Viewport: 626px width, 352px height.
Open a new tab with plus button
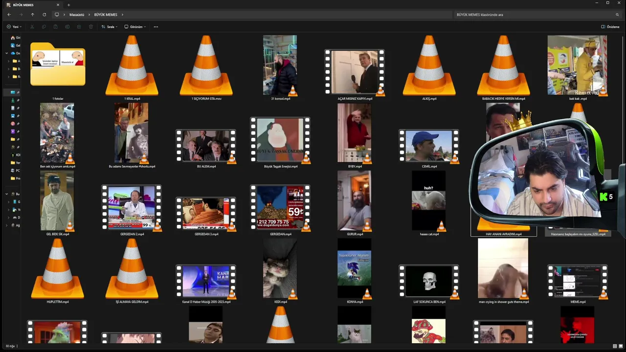[68, 5]
